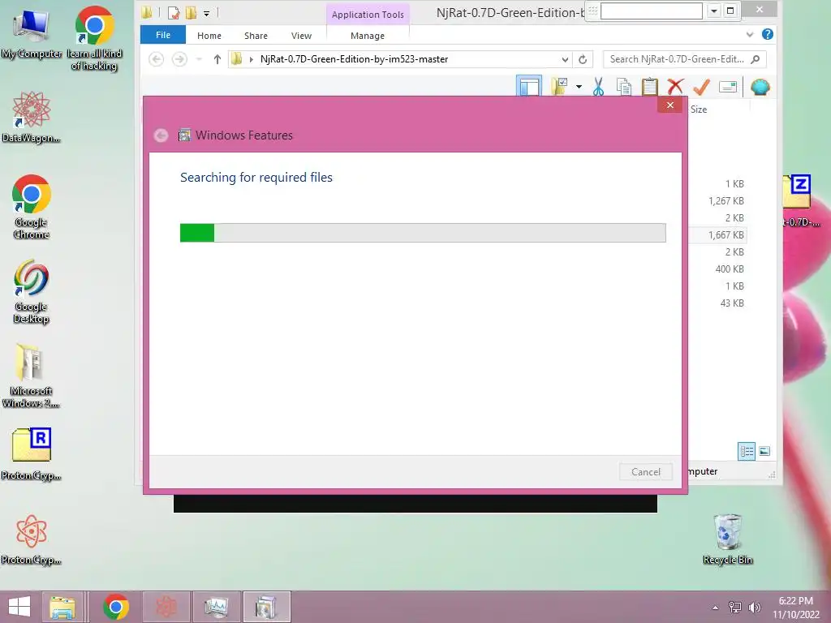Open Explorer Help via blue question mark
Viewport: 831px width, 623px height.
click(x=767, y=34)
